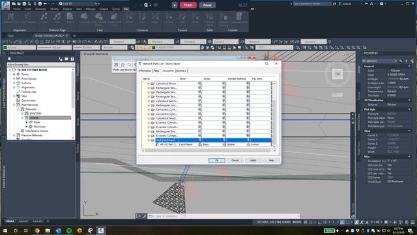417x235 pixels.
Task: Click Cancel in Network Parts List dialog
Action: pyautogui.click(x=235, y=160)
